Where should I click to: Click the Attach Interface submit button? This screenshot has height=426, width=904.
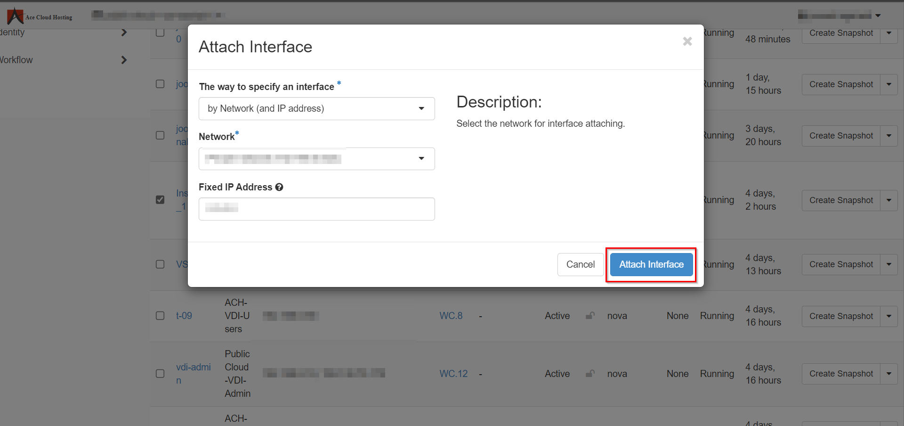pos(651,264)
